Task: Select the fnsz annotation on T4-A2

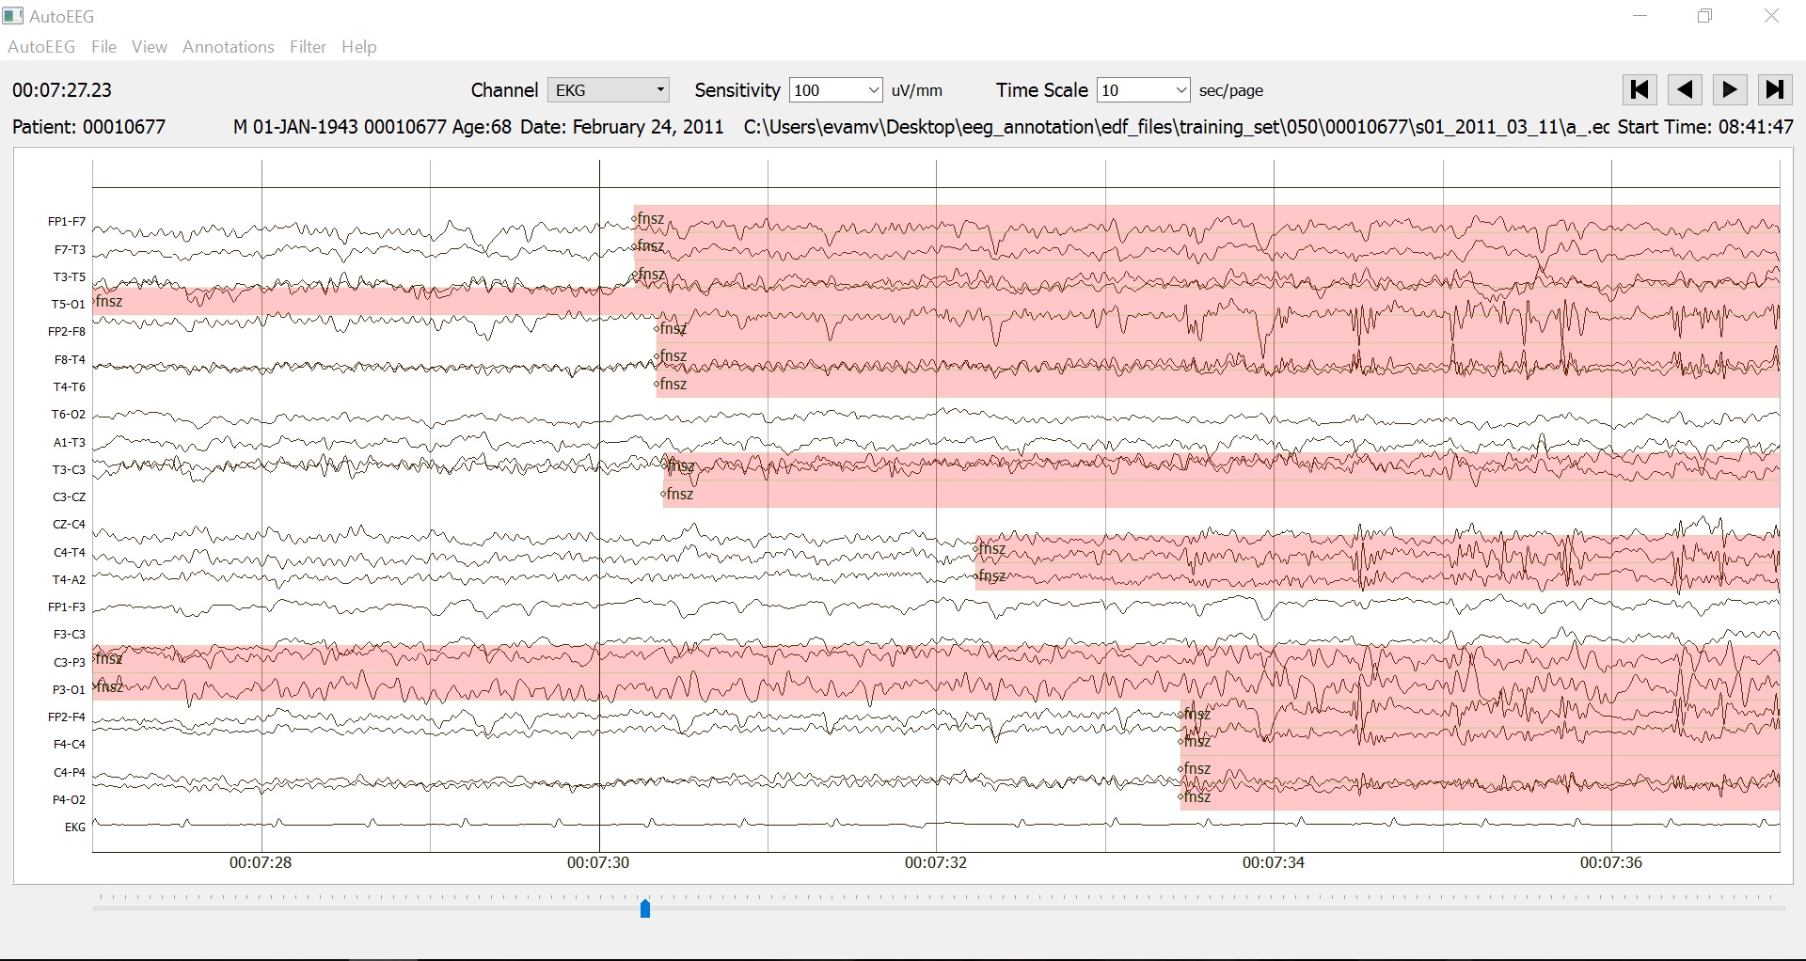Action: pos(990,575)
